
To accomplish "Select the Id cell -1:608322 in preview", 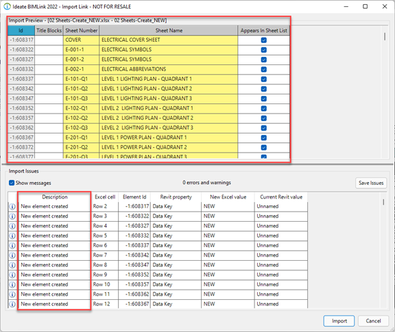I will coord(21,49).
